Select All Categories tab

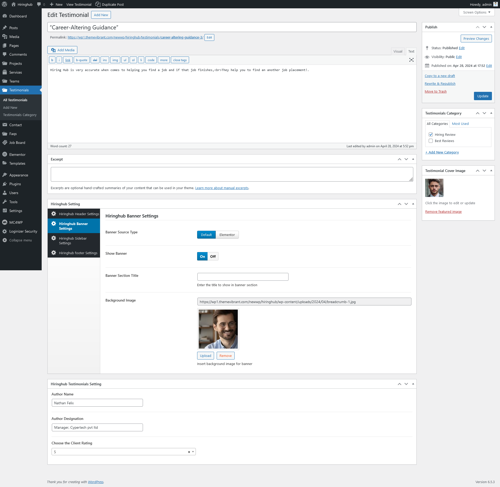coord(437,124)
